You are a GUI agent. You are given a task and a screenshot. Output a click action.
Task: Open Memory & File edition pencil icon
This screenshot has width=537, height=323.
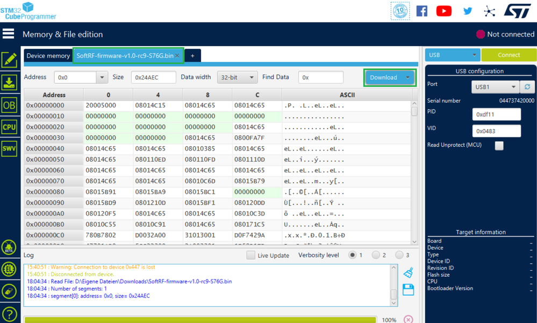pyautogui.click(x=9, y=60)
